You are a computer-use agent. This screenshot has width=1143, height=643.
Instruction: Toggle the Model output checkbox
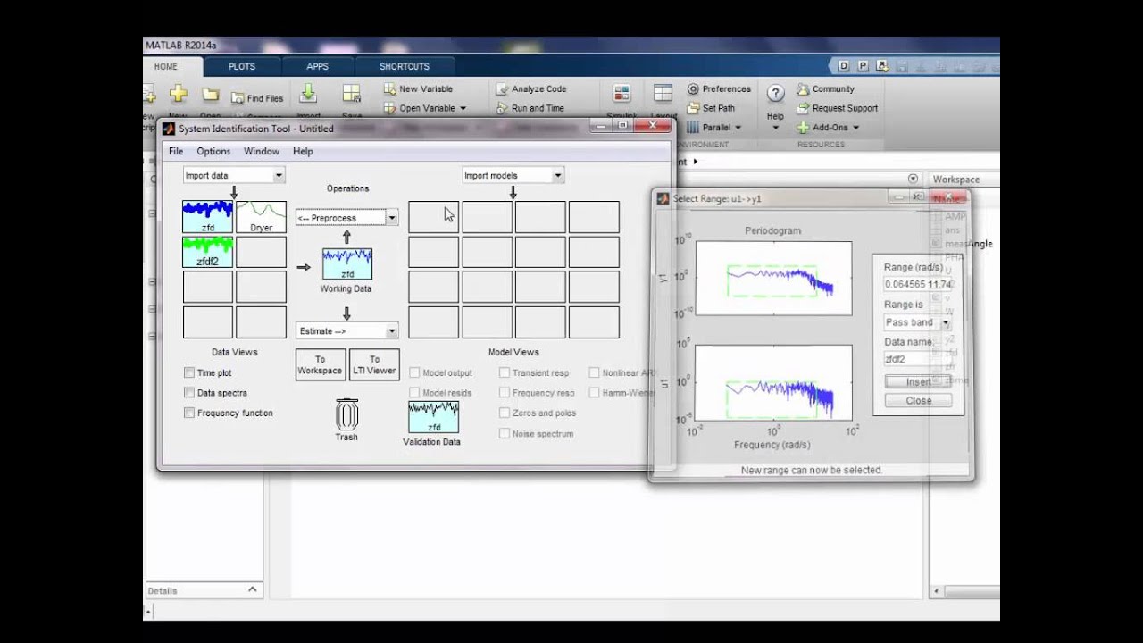[x=414, y=372]
